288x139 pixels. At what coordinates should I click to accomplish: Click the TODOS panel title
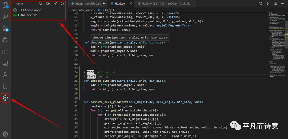[19, 3]
